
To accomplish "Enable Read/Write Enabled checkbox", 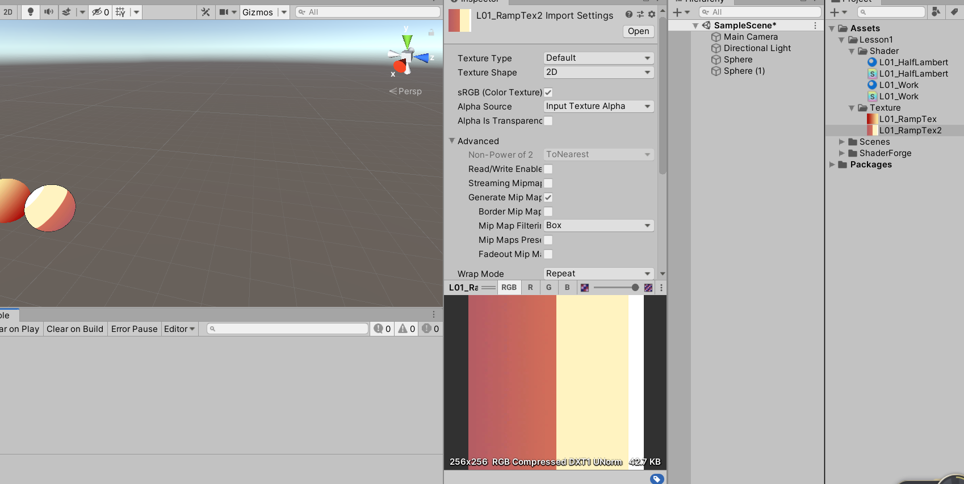I will click(x=548, y=169).
